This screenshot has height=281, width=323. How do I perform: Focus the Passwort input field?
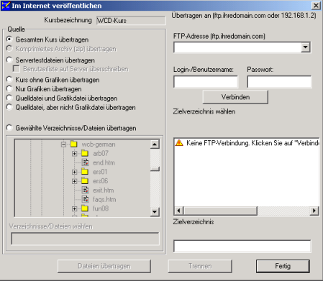[279, 82]
